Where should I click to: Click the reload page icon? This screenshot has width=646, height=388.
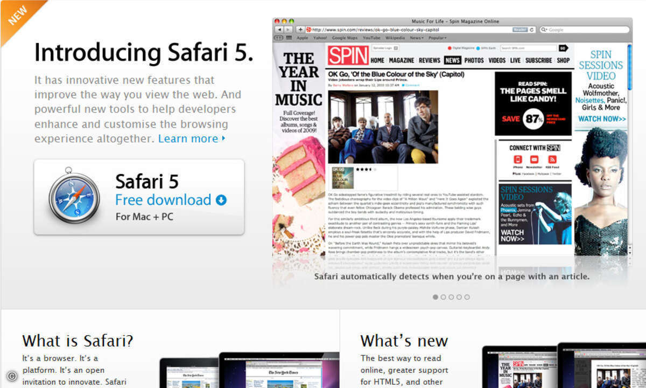(532, 30)
